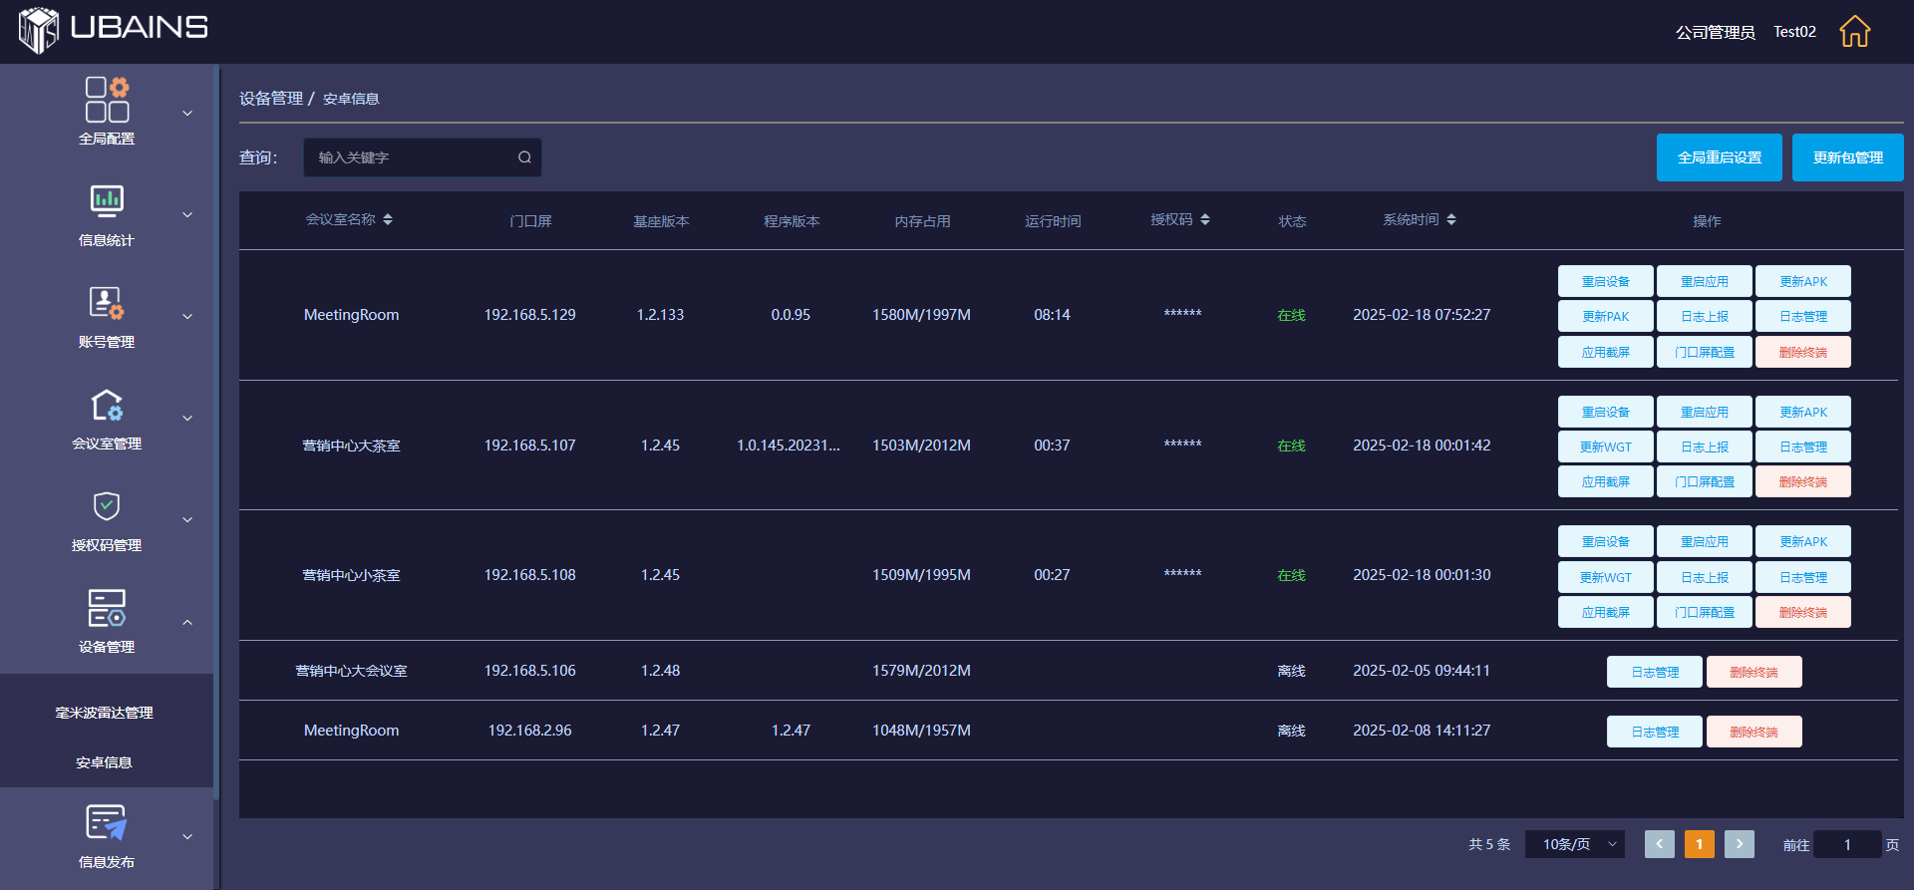Click 应用截屏 for 营销中心大茶室 row
The width and height of the screenshot is (1914, 890).
tap(1606, 481)
